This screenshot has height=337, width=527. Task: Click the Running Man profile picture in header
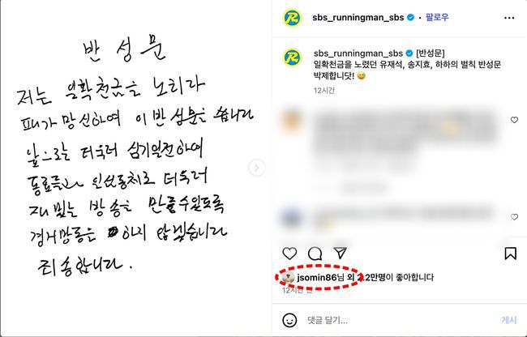click(x=292, y=18)
